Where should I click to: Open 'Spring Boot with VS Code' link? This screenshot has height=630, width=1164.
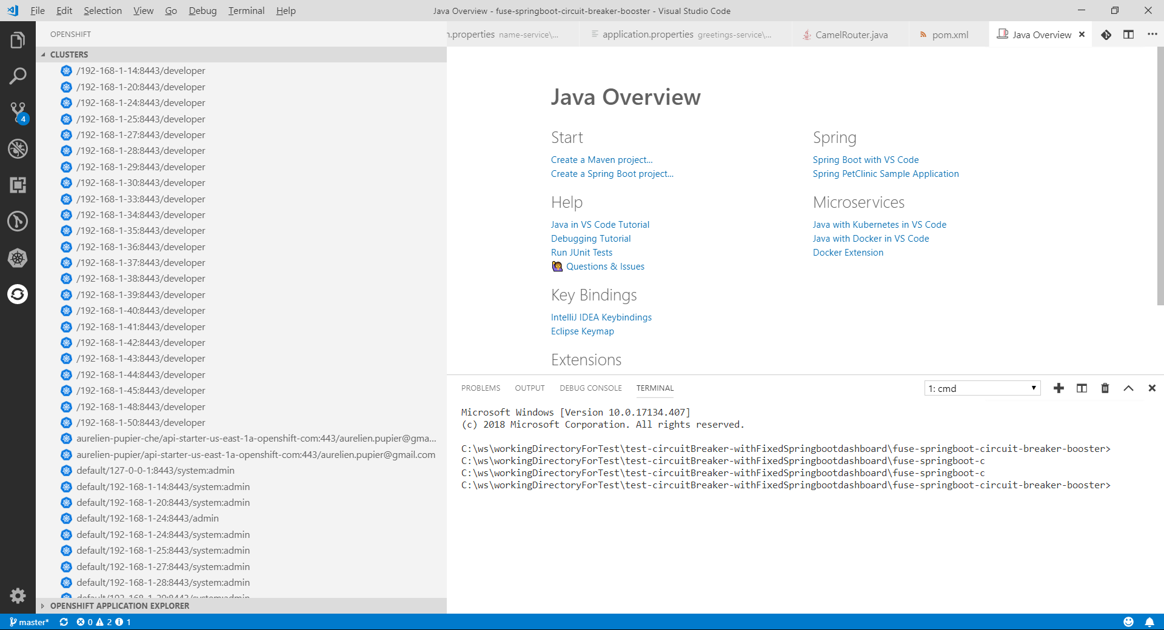click(x=866, y=160)
